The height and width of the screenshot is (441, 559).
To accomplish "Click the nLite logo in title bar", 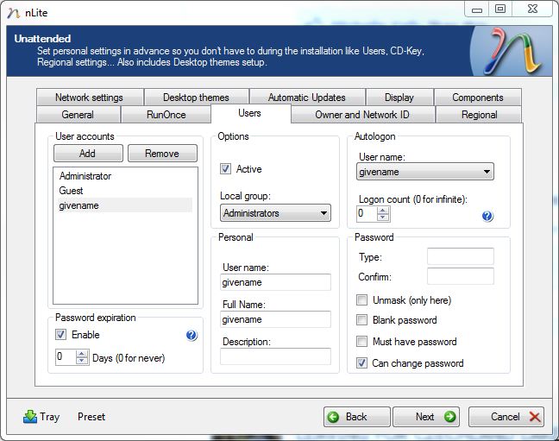I will click(x=12, y=9).
